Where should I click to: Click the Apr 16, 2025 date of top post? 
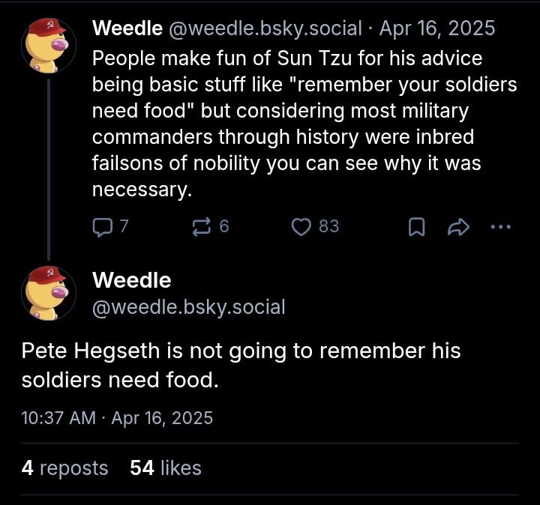(437, 28)
